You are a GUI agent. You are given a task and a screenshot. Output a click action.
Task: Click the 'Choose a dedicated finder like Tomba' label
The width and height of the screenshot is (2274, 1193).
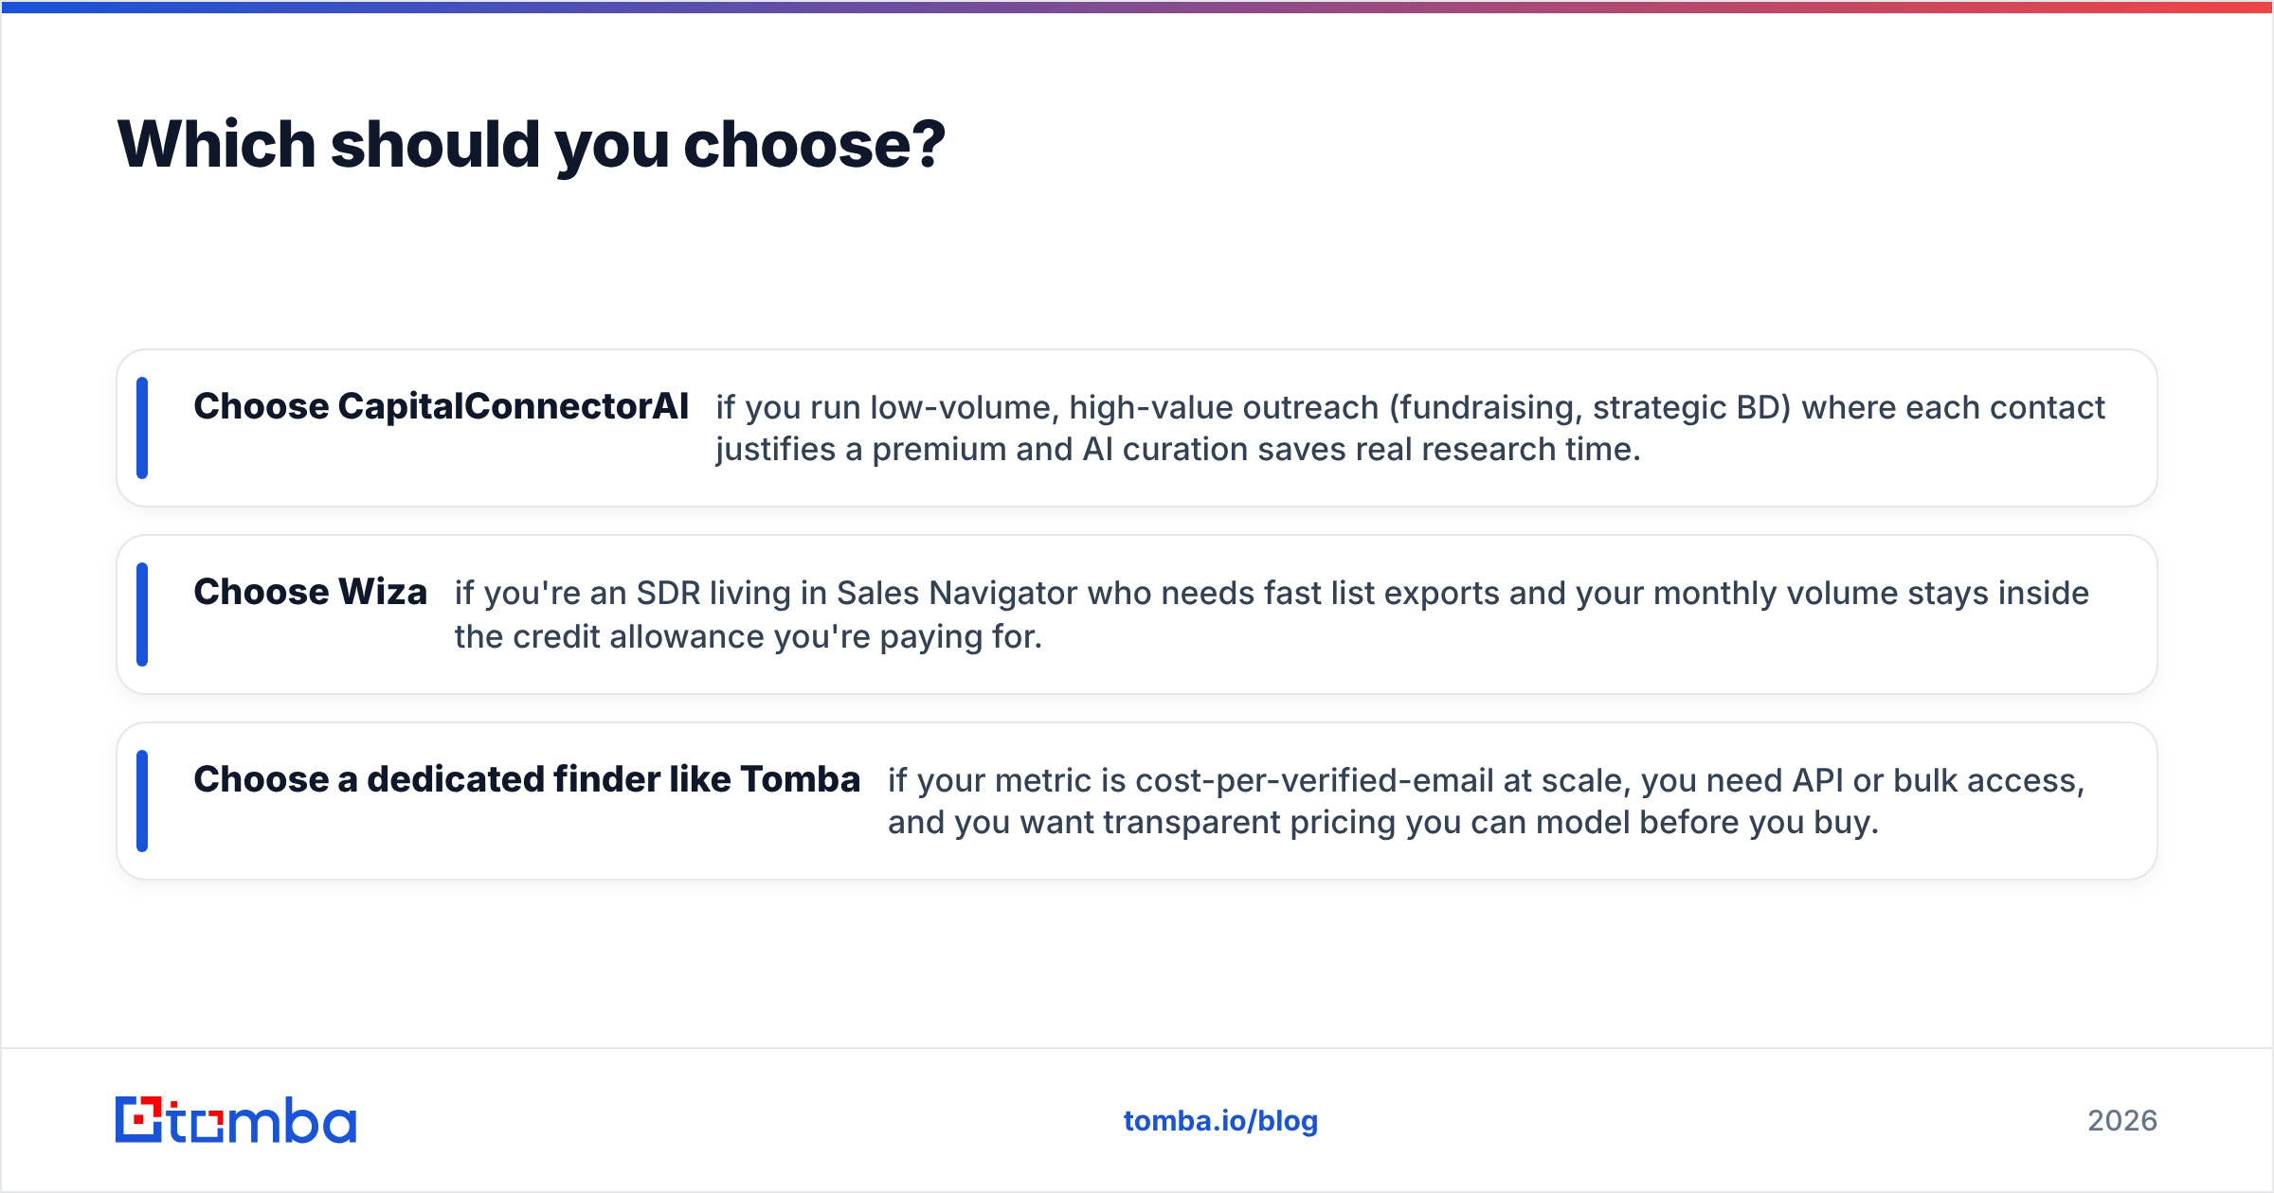(527, 779)
